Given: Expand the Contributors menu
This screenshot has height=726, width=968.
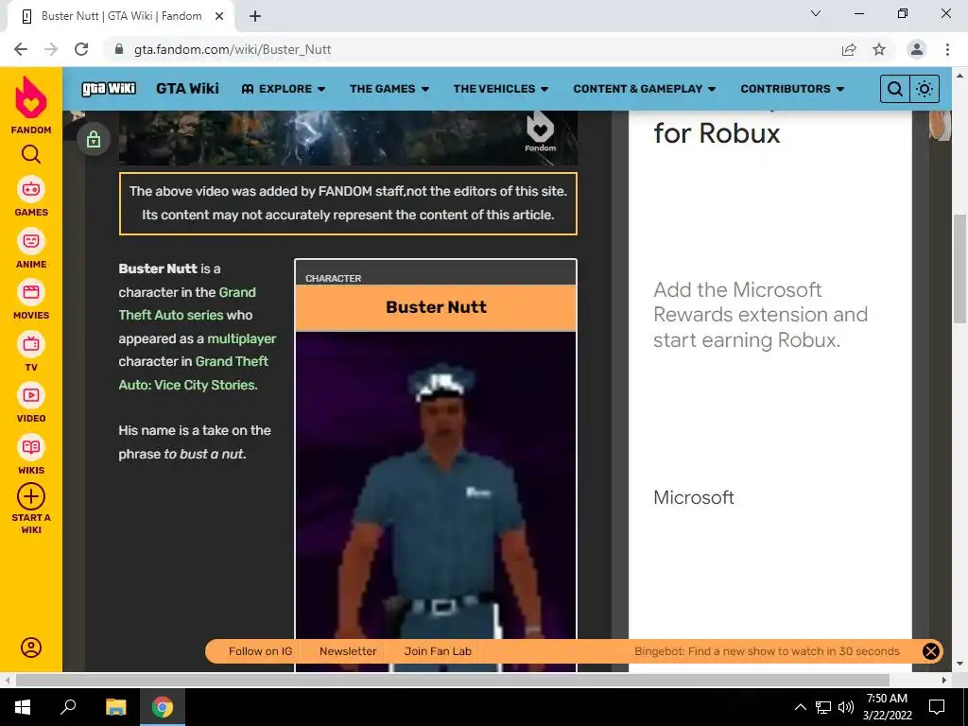Looking at the screenshot, I should (x=792, y=89).
